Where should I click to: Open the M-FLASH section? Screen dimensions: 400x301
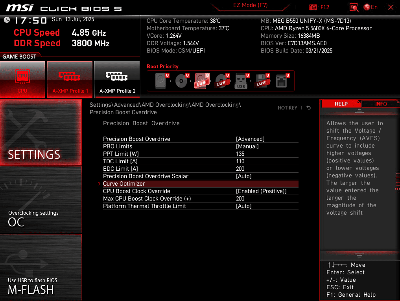coord(41,268)
